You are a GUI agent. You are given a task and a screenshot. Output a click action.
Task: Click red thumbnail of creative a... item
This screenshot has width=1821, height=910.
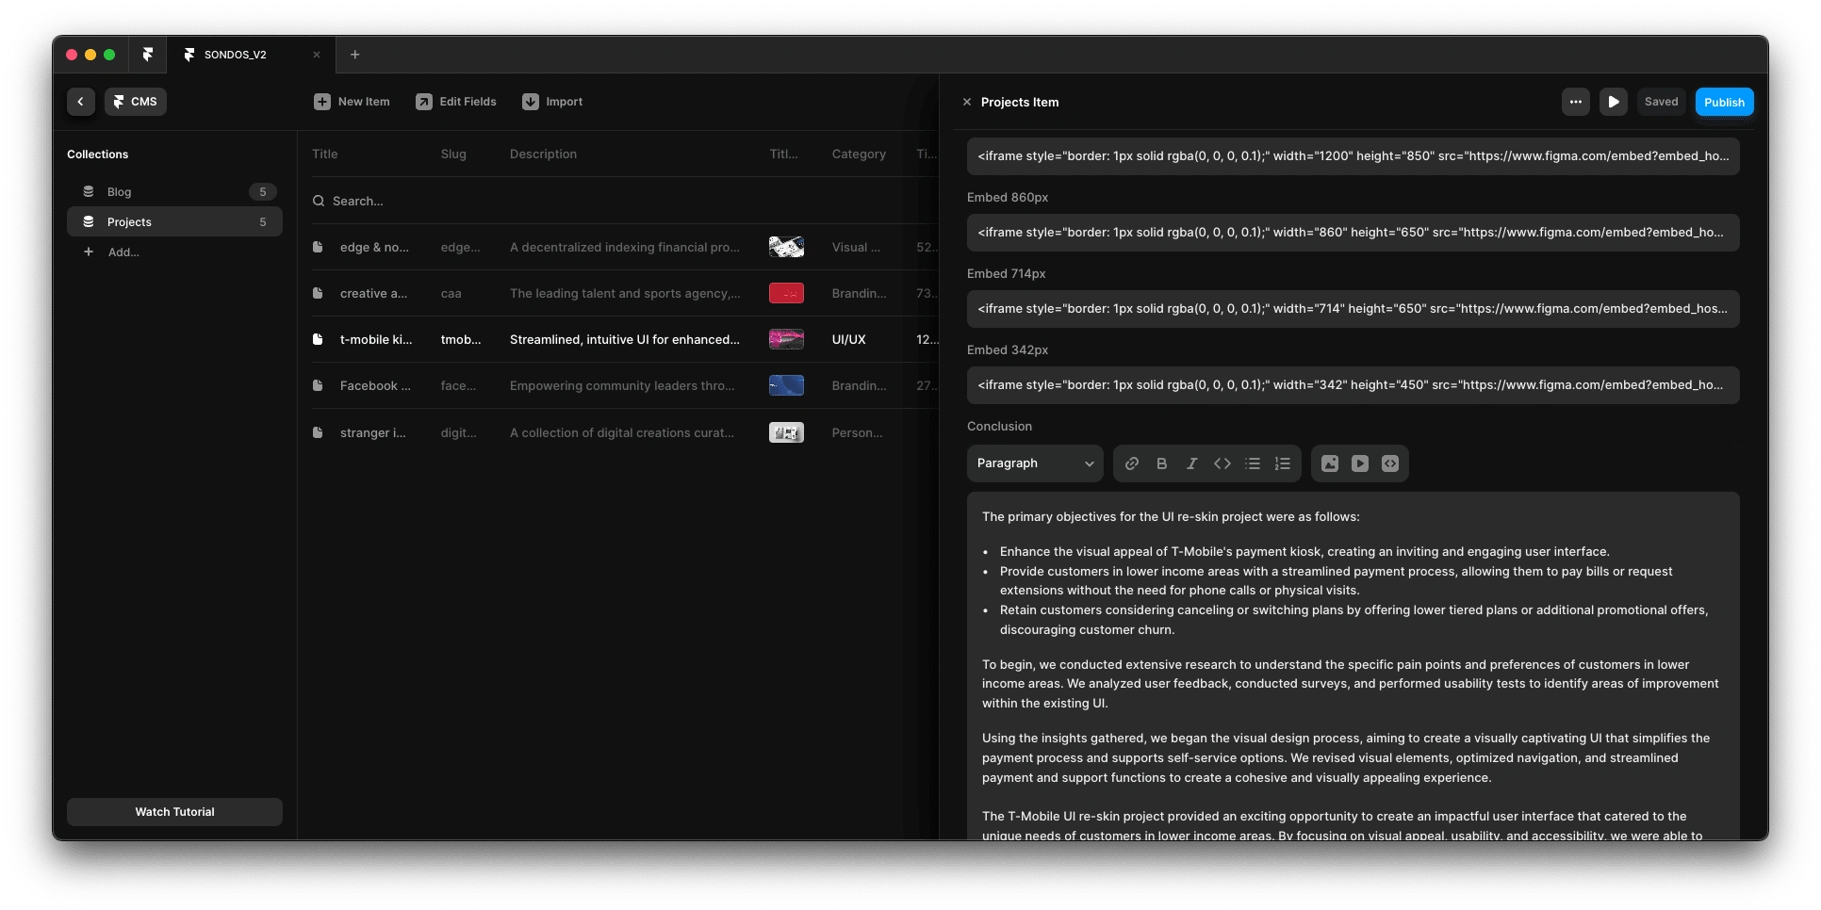[x=786, y=293]
